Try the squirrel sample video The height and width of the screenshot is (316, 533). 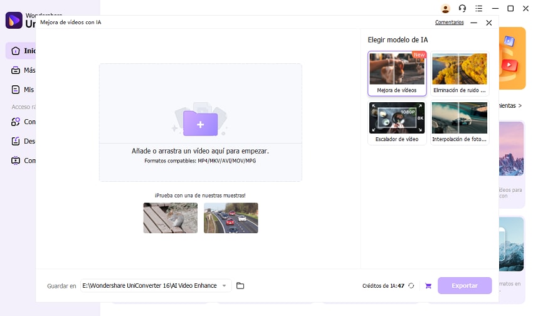pyautogui.click(x=171, y=218)
